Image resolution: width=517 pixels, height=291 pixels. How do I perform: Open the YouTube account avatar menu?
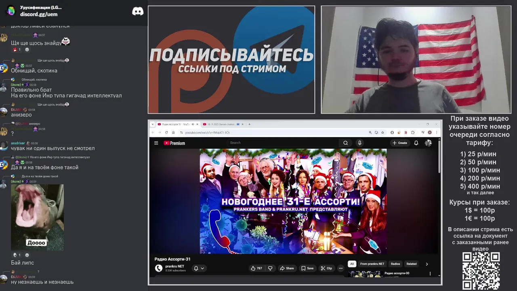point(428,143)
